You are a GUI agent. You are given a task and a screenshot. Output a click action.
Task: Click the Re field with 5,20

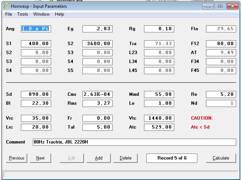pyautogui.click(x=221, y=94)
